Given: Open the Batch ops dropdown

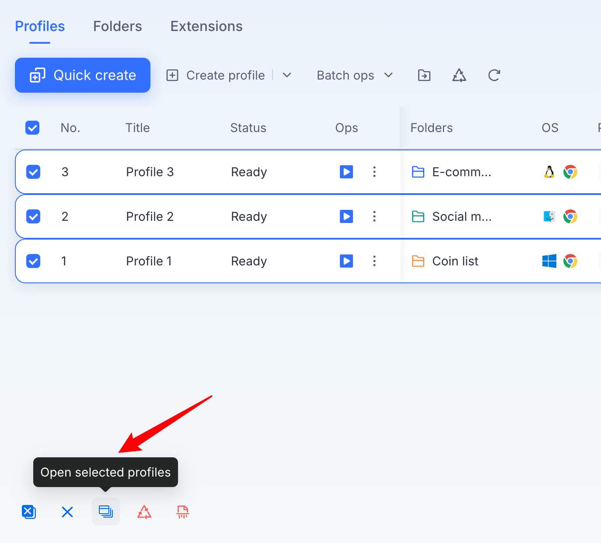Looking at the screenshot, I should [x=355, y=75].
